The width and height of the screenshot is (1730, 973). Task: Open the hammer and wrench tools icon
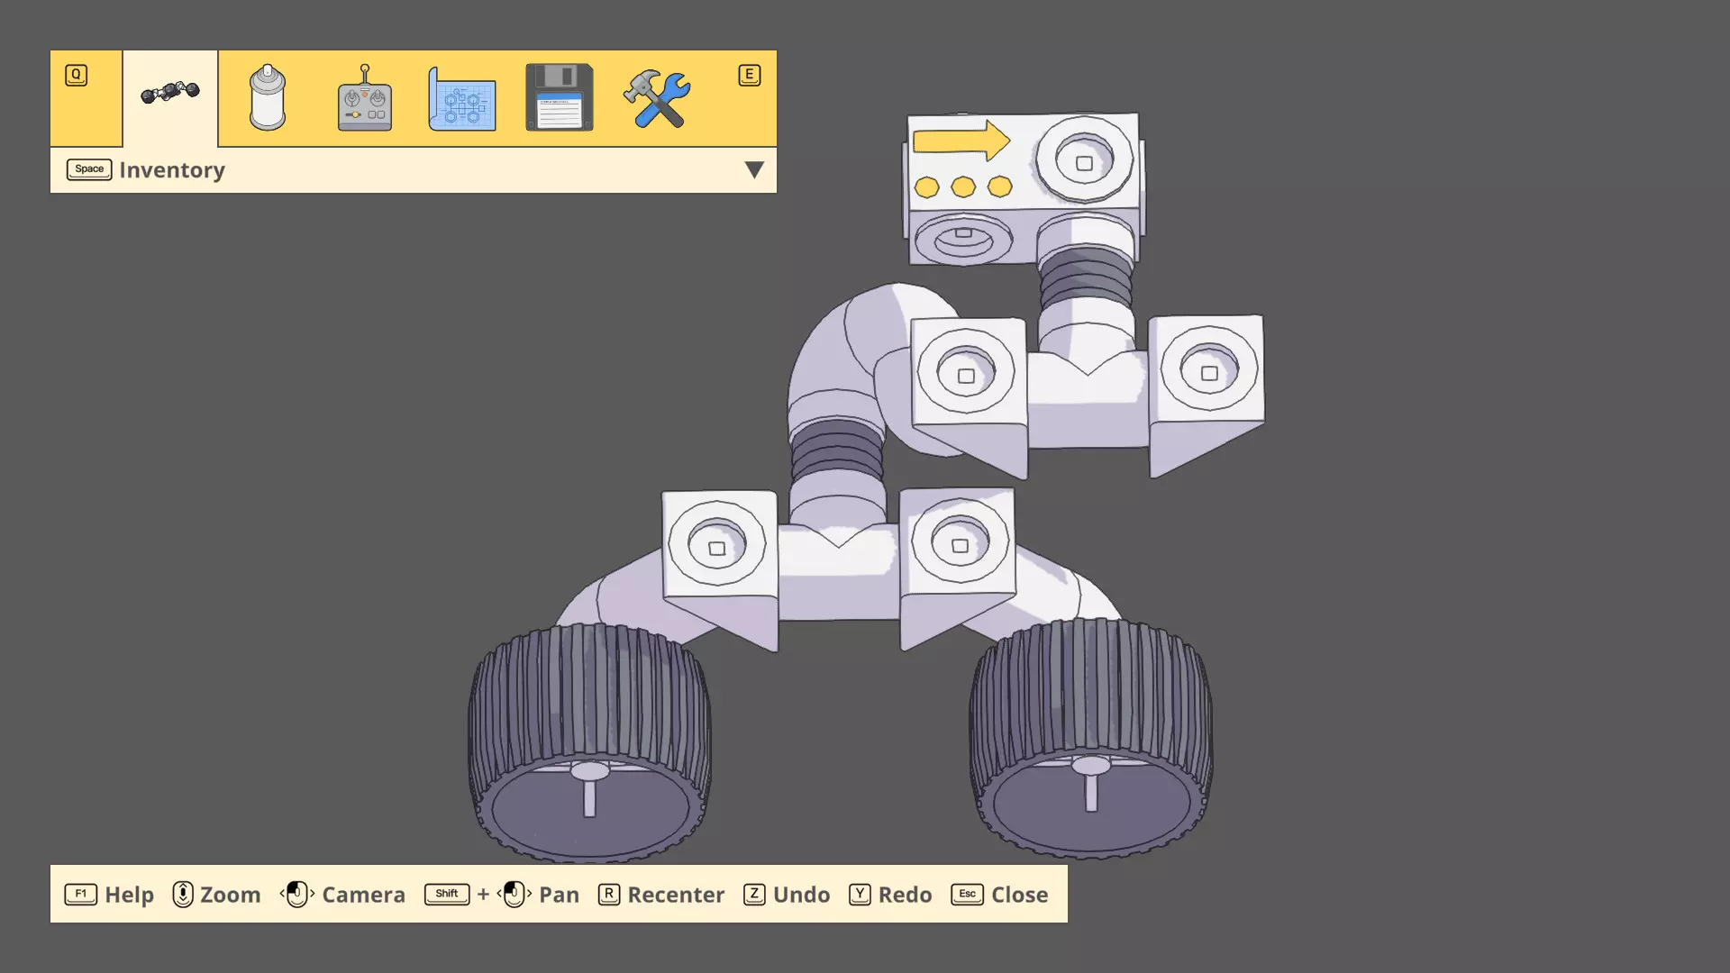pos(657,98)
